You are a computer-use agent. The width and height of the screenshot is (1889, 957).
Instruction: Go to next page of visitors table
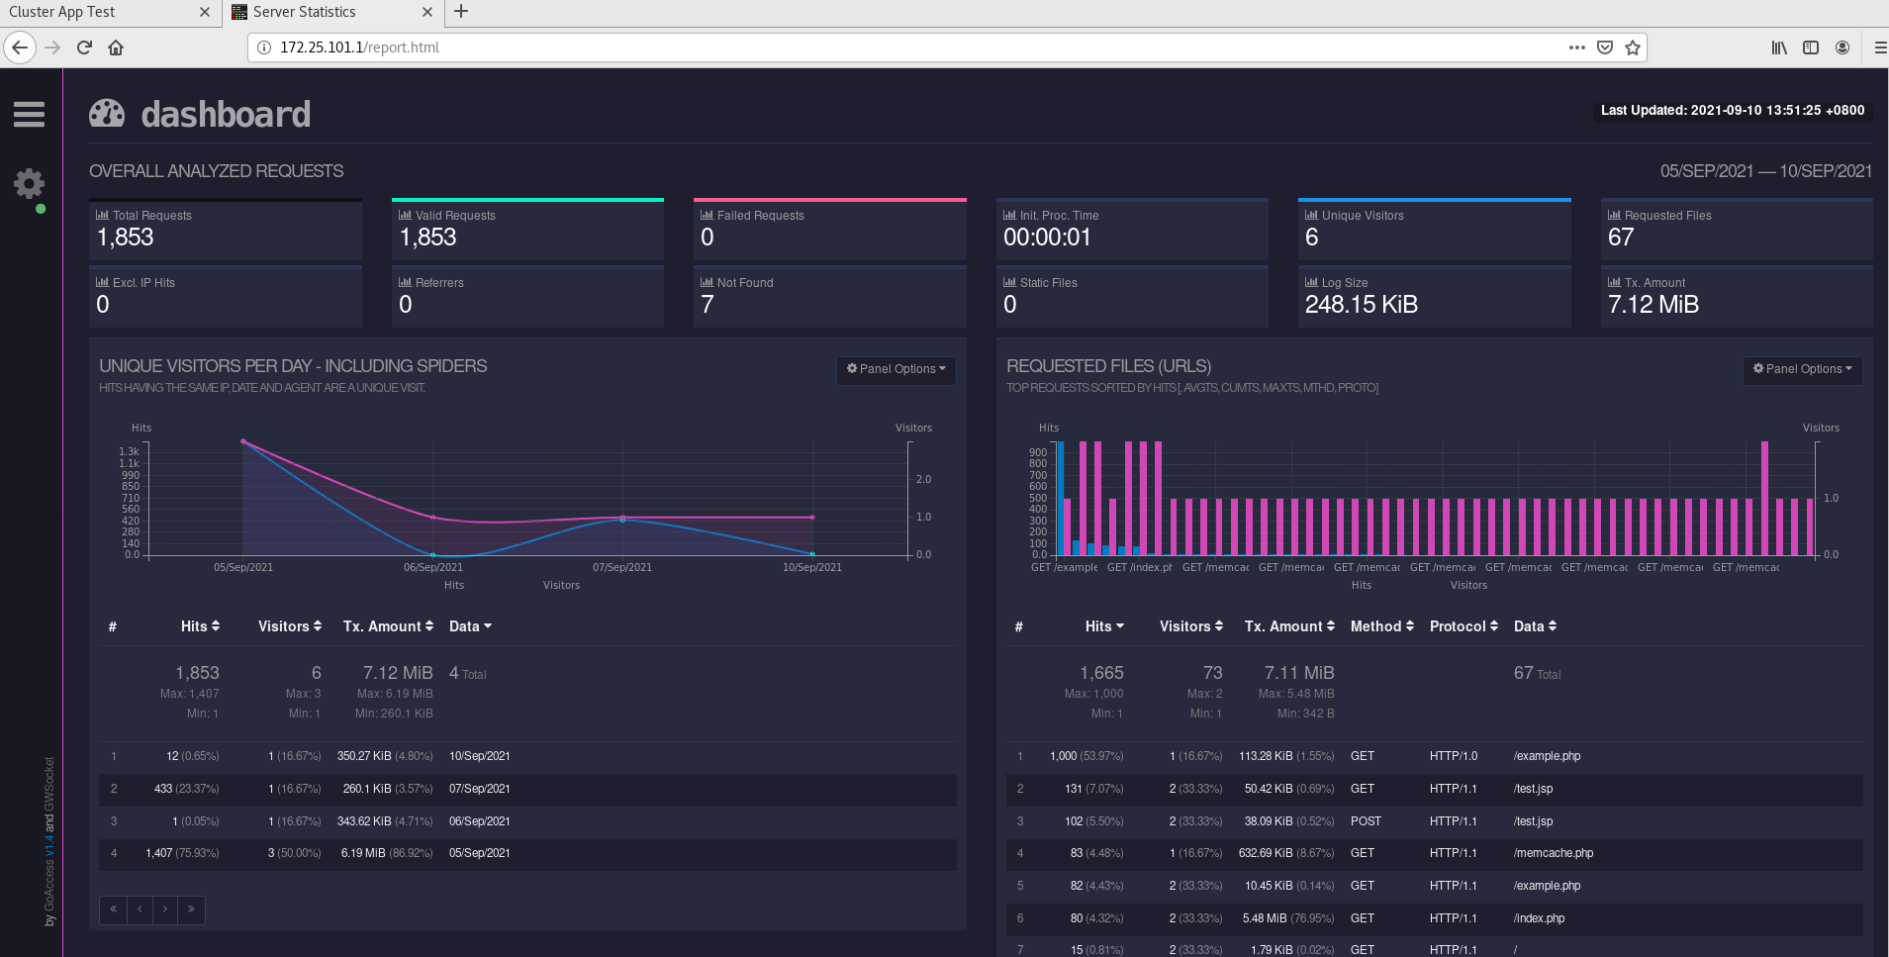(x=165, y=909)
